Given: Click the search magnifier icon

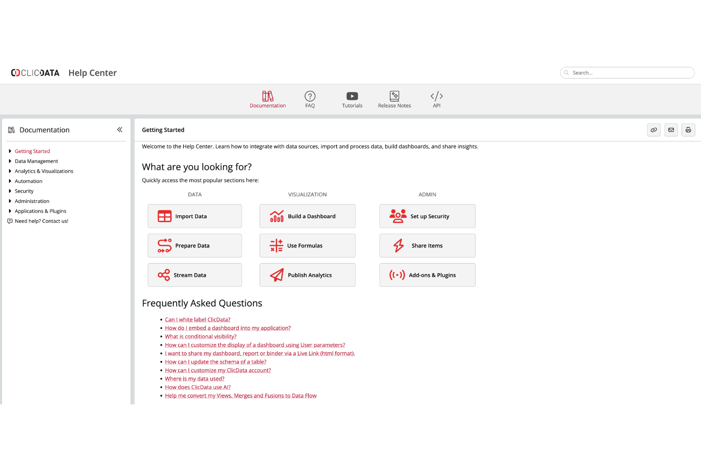Looking at the screenshot, I should click(x=566, y=73).
